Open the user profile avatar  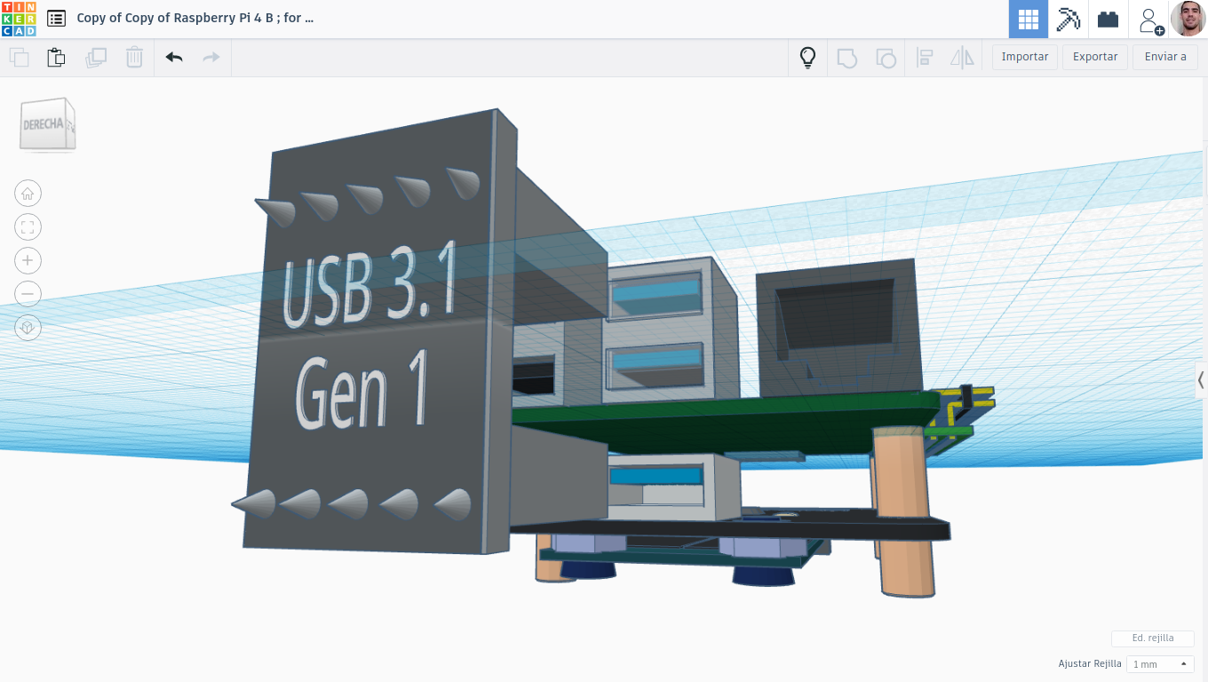click(1188, 19)
